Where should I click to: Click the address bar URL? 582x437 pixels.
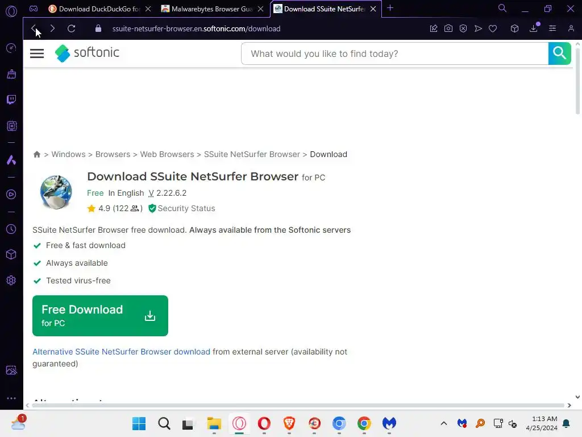pyautogui.click(x=196, y=28)
